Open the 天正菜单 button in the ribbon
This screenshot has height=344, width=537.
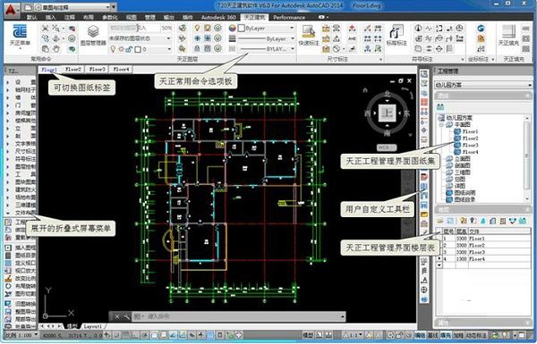pyautogui.click(x=20, y=36)
